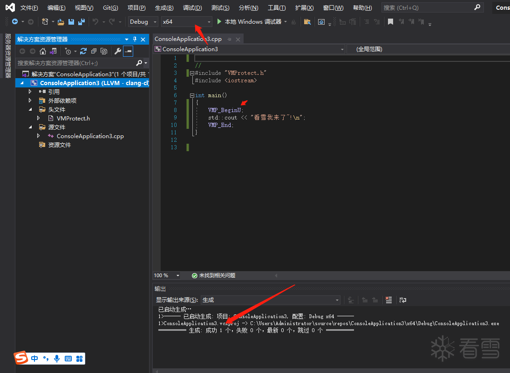Click the Refresh icon in Solution Explorer
Viewport: 510px width, 373px height.
[83, 51]
